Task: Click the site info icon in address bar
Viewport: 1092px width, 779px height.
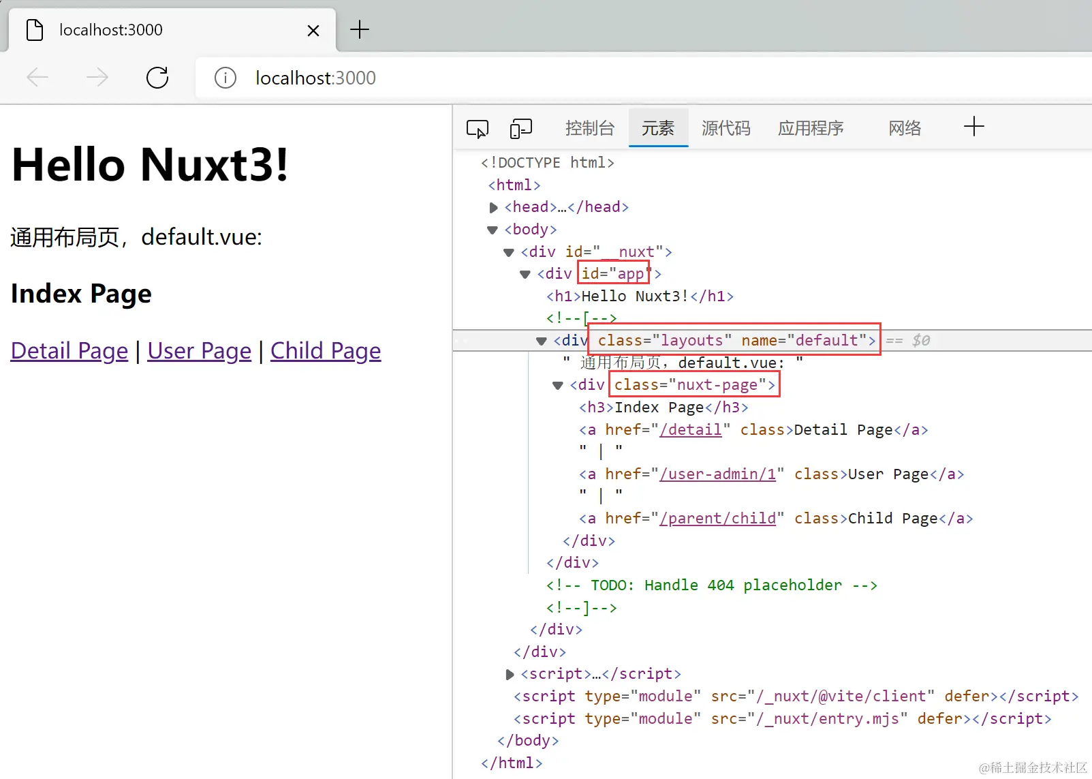Action: point(225,78)
